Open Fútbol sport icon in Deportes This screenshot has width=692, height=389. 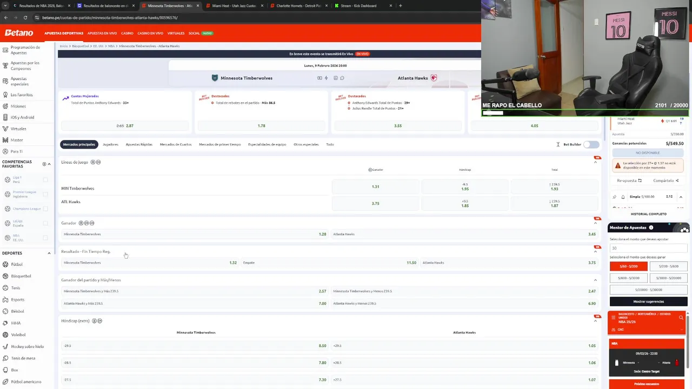(5, 264)
